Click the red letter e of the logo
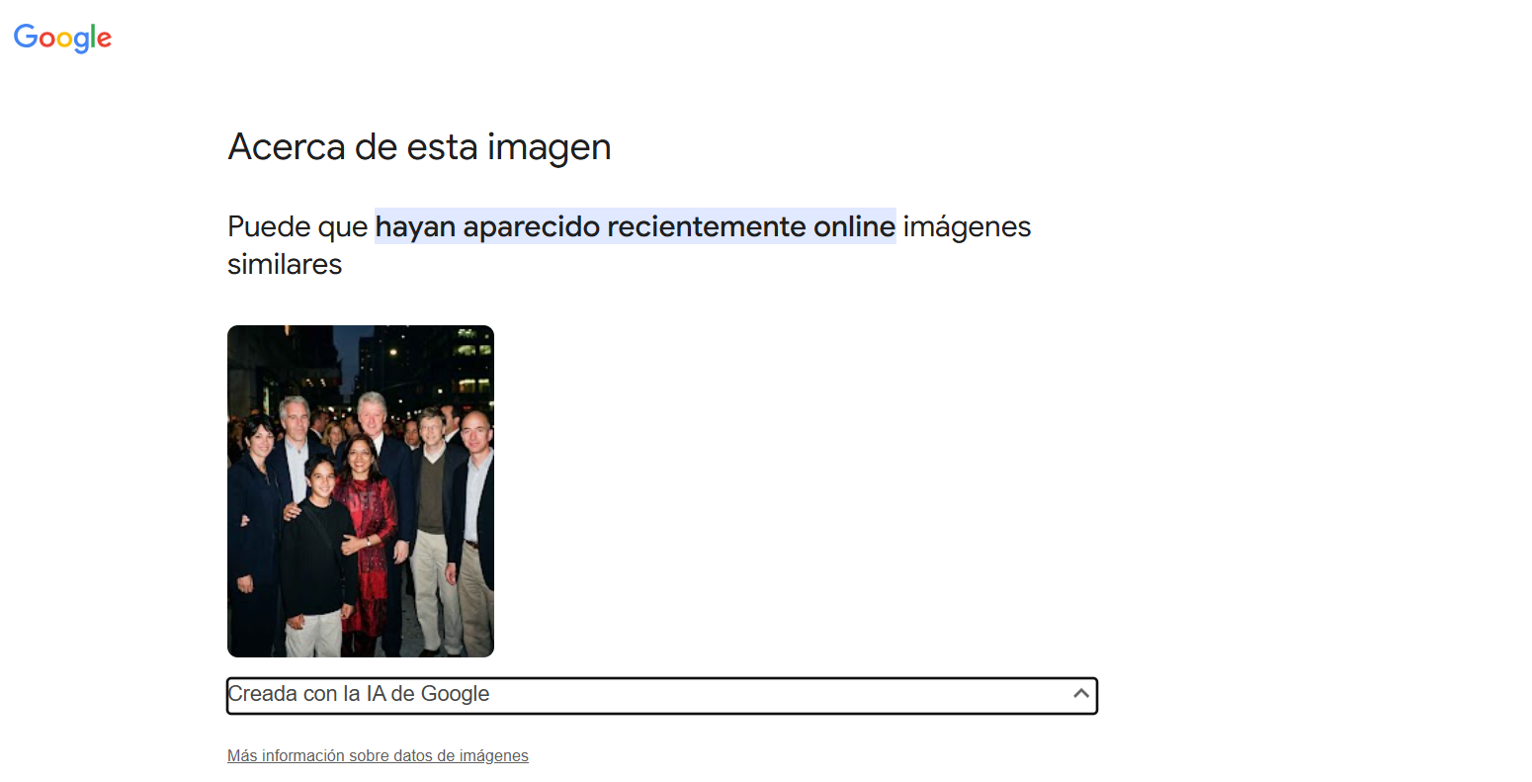1532x782 pixels. (x=104, y=40)
